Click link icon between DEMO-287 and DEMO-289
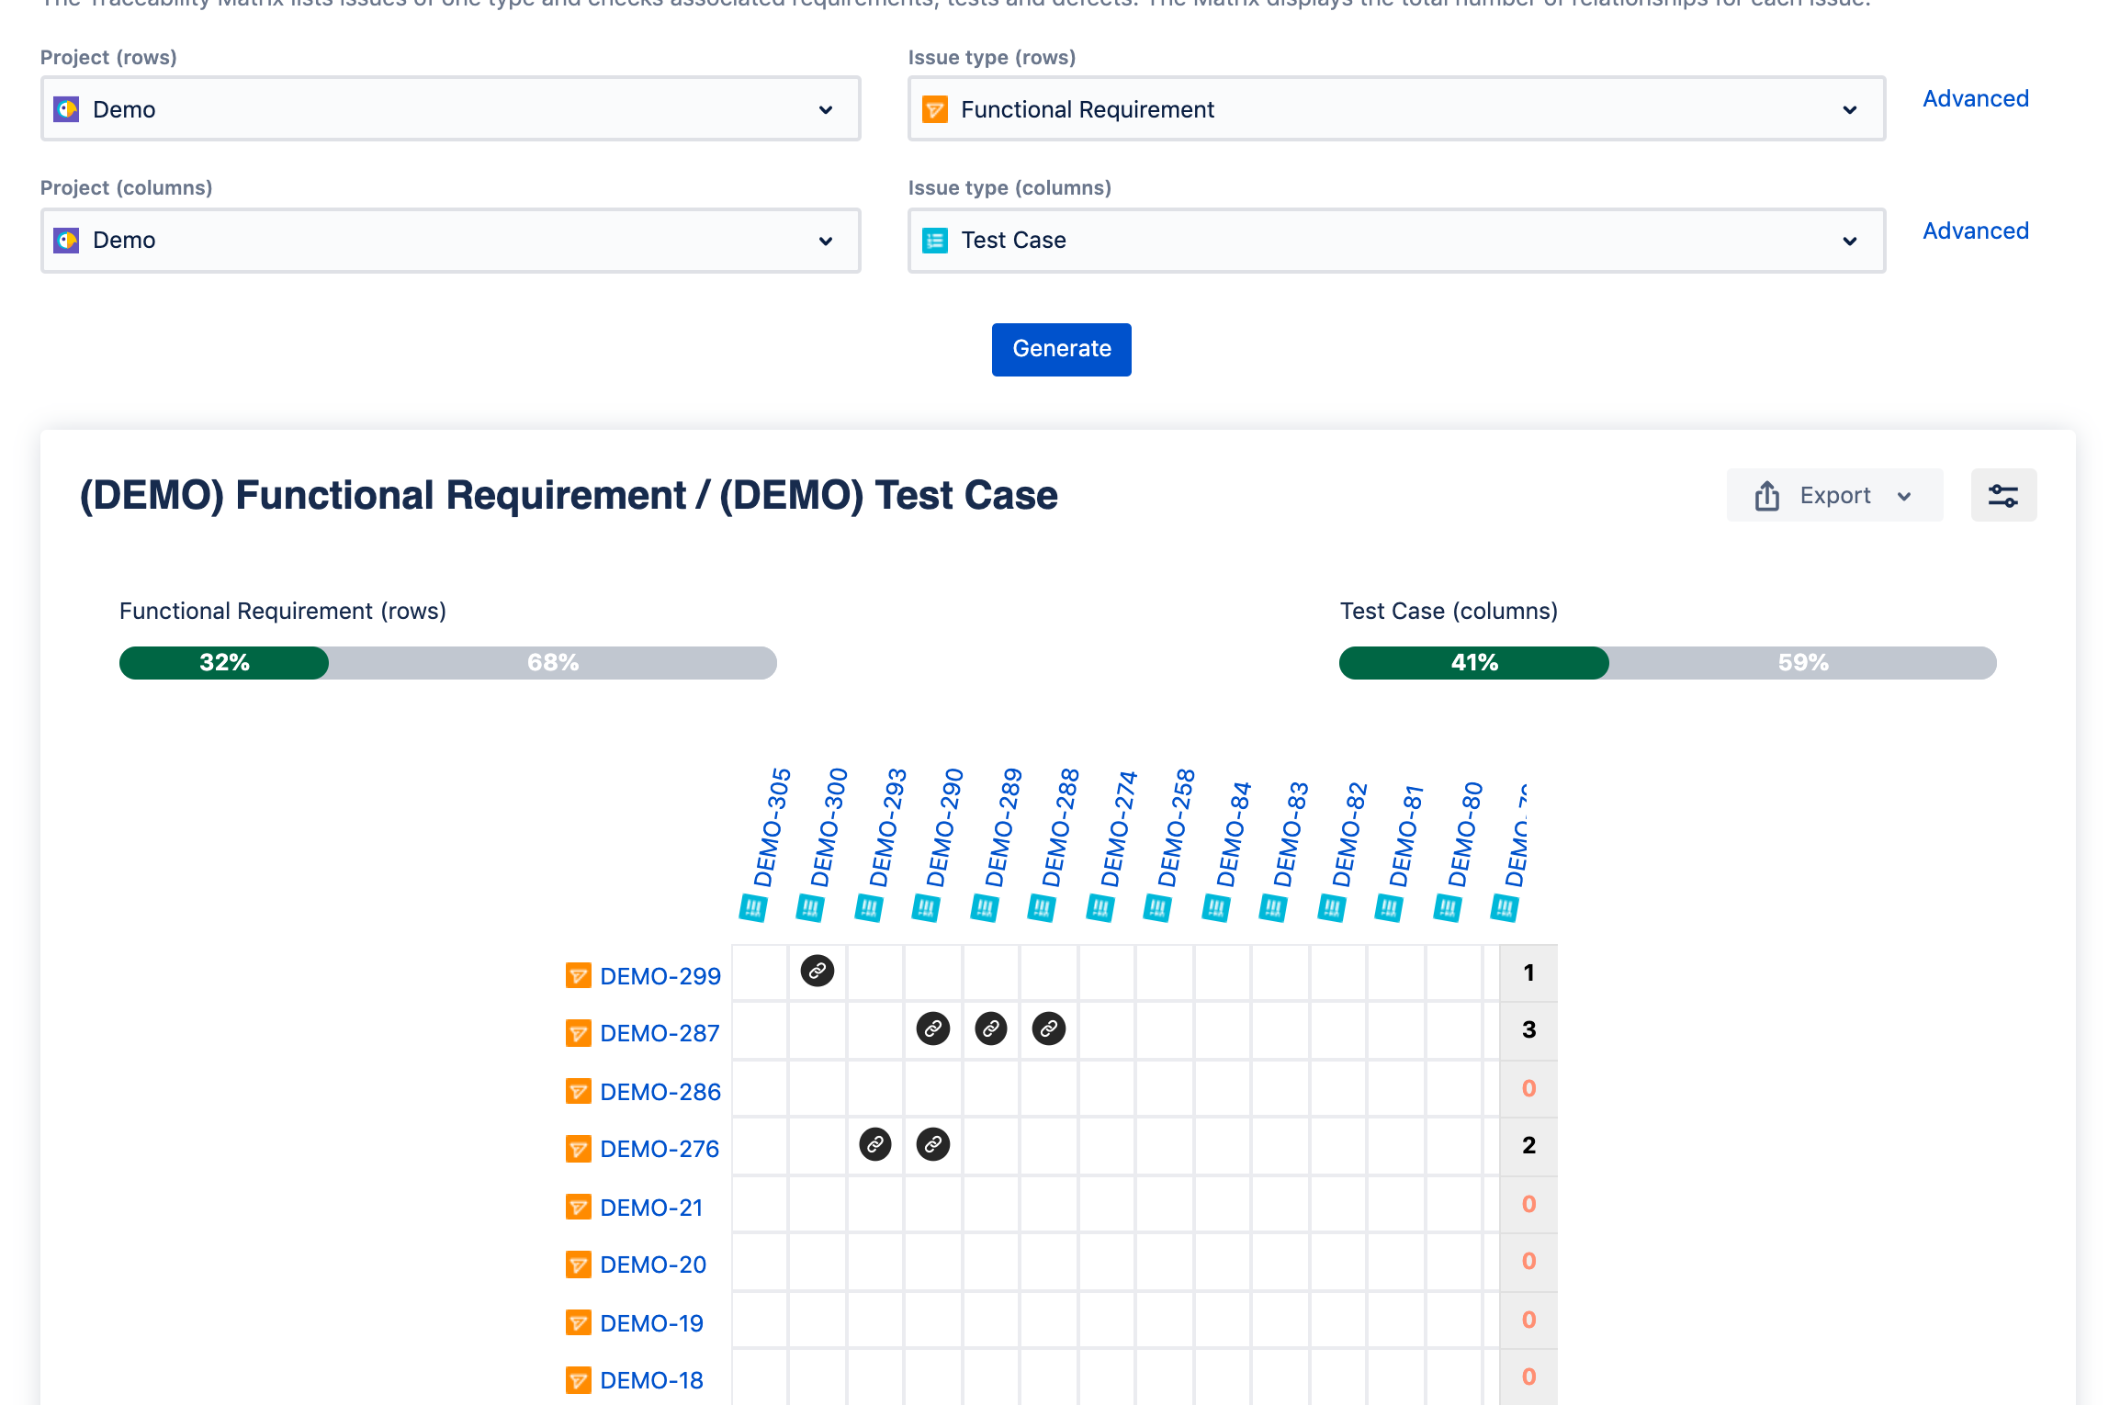The width and height of the screenshot is (2109, 1405). point(991,1028)
